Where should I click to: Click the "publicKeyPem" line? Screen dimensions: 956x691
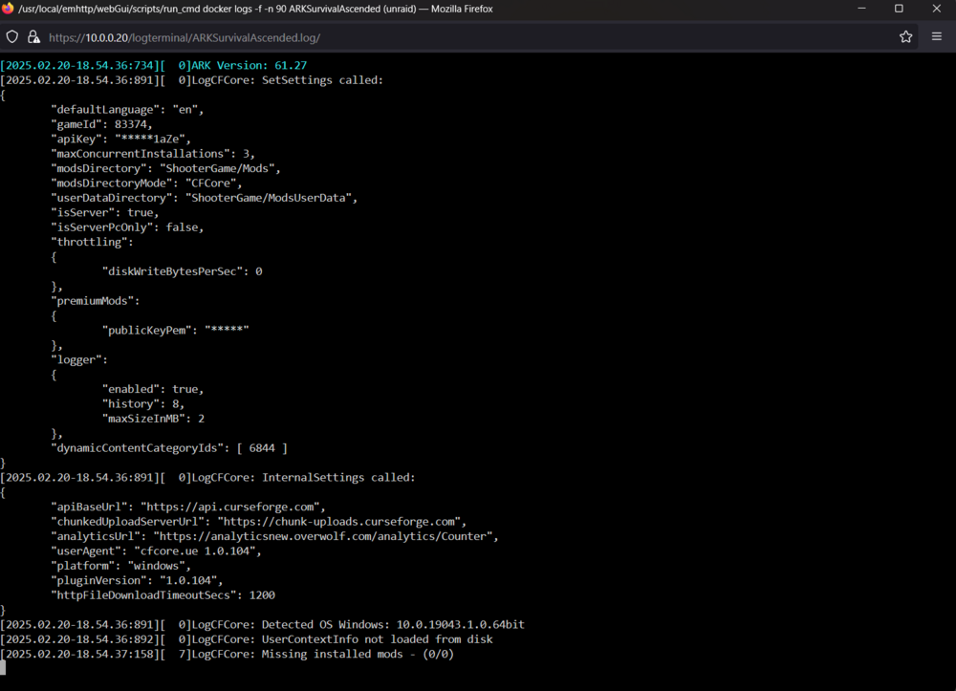pyautogui.click(x=176, y=330)
